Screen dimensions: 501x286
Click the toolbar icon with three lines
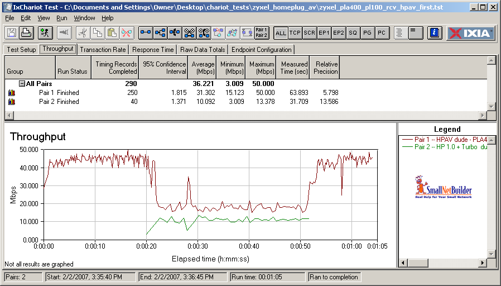pyautogui.click(x=415, y=32)
